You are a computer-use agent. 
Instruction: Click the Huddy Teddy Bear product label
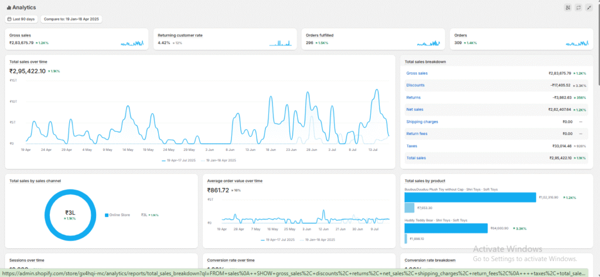(436, 220)
